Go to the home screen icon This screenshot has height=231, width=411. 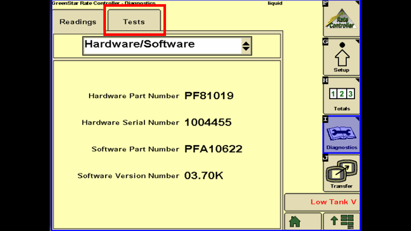click(x=303, y=221)
